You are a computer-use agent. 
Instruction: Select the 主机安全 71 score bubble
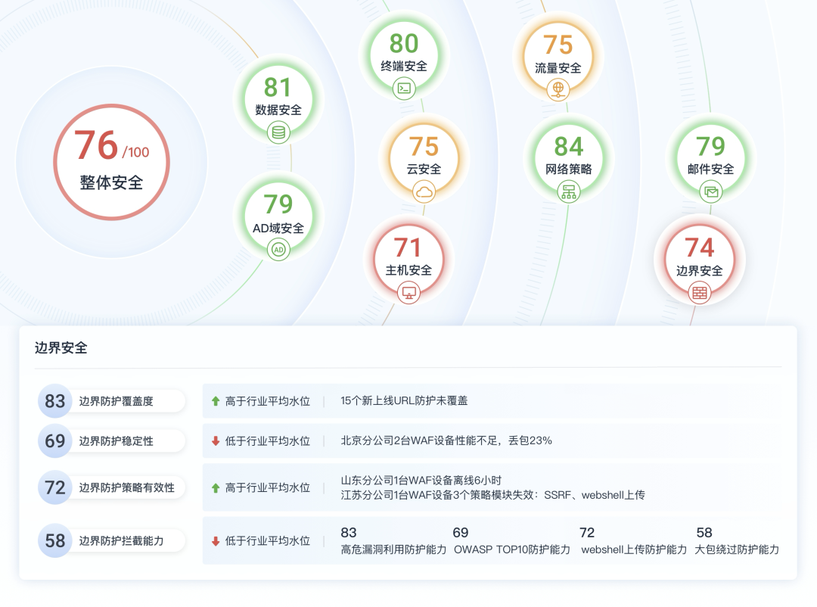click(408, 259)
